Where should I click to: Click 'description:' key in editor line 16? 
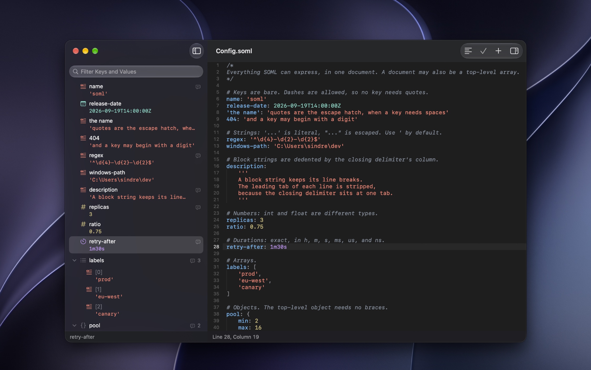click(246, 166)
